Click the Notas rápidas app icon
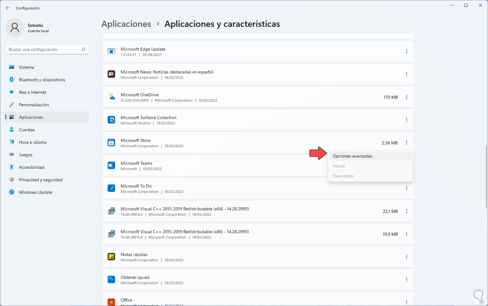 click(111, 257)
